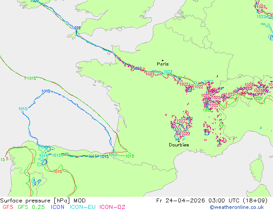This screenshot has width=273, height=211.
Task: Select the red 'GFS' legend label
Action: point(8,207)
